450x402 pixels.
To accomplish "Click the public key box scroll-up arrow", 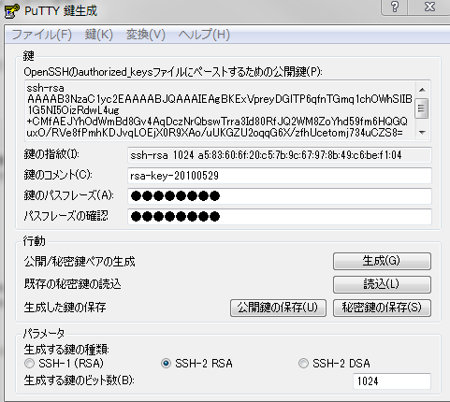I will click(422, 90).
